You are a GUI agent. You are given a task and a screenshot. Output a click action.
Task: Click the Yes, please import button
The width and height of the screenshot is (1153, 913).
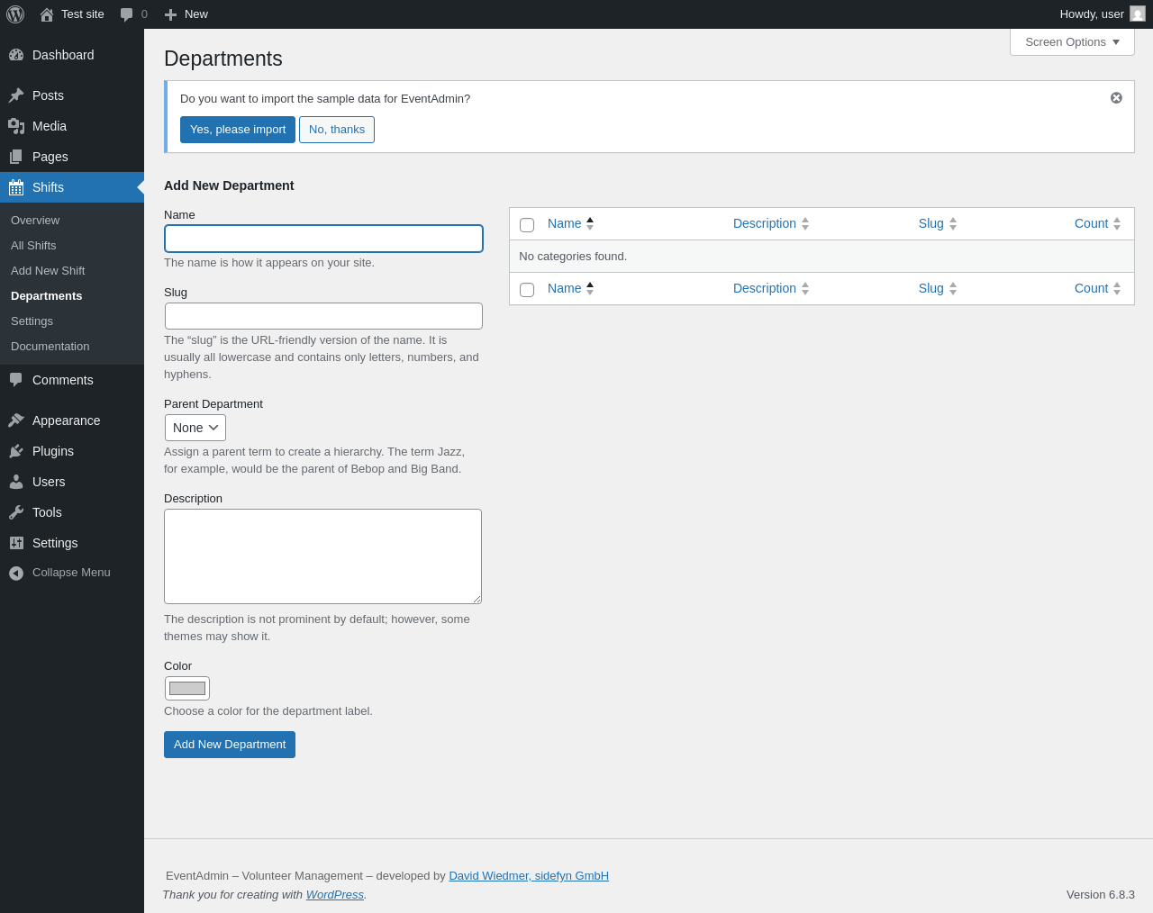pyautogui.click(x=238, y=130)
